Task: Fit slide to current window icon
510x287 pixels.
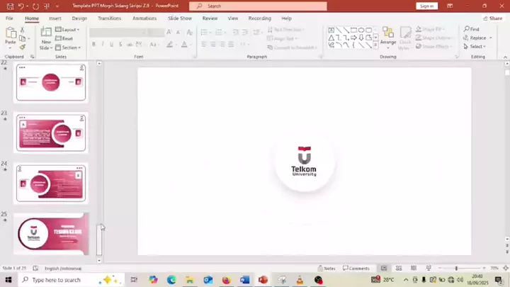Action: click(x=506, y=268)
